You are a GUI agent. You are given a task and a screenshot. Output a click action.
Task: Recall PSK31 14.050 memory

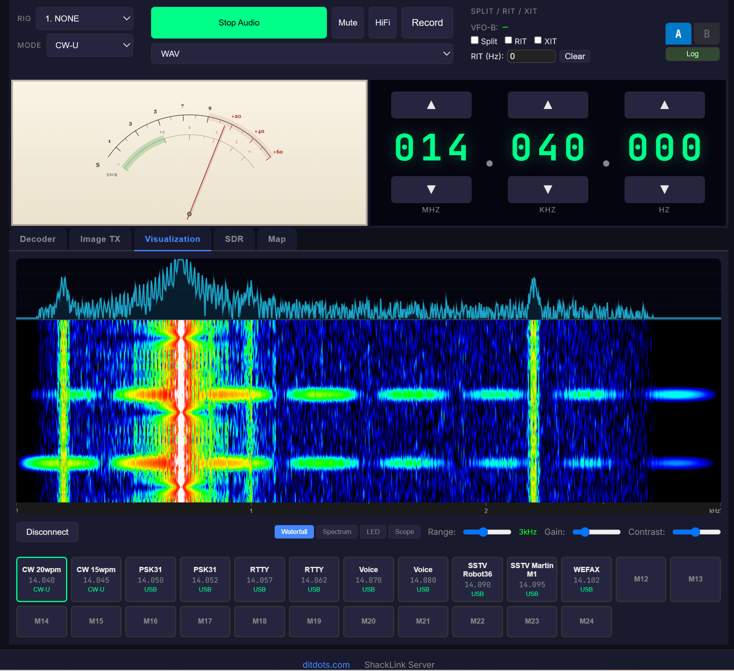click(150, 579)
